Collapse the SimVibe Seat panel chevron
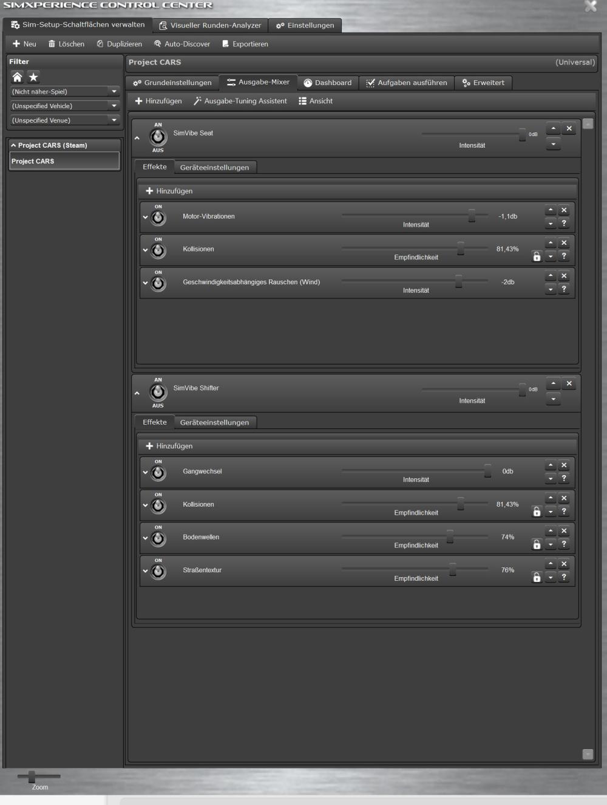 [x=137, y=138]
